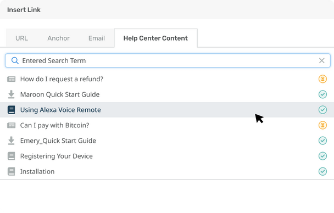Click published checkmark icon for Maroon guide
Screen dimensions: 334x213
(322, 94)
